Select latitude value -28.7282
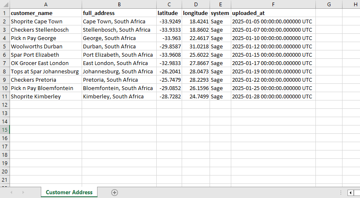The width and height of the screenshot is (360, 198). click(x=169, y=96)
